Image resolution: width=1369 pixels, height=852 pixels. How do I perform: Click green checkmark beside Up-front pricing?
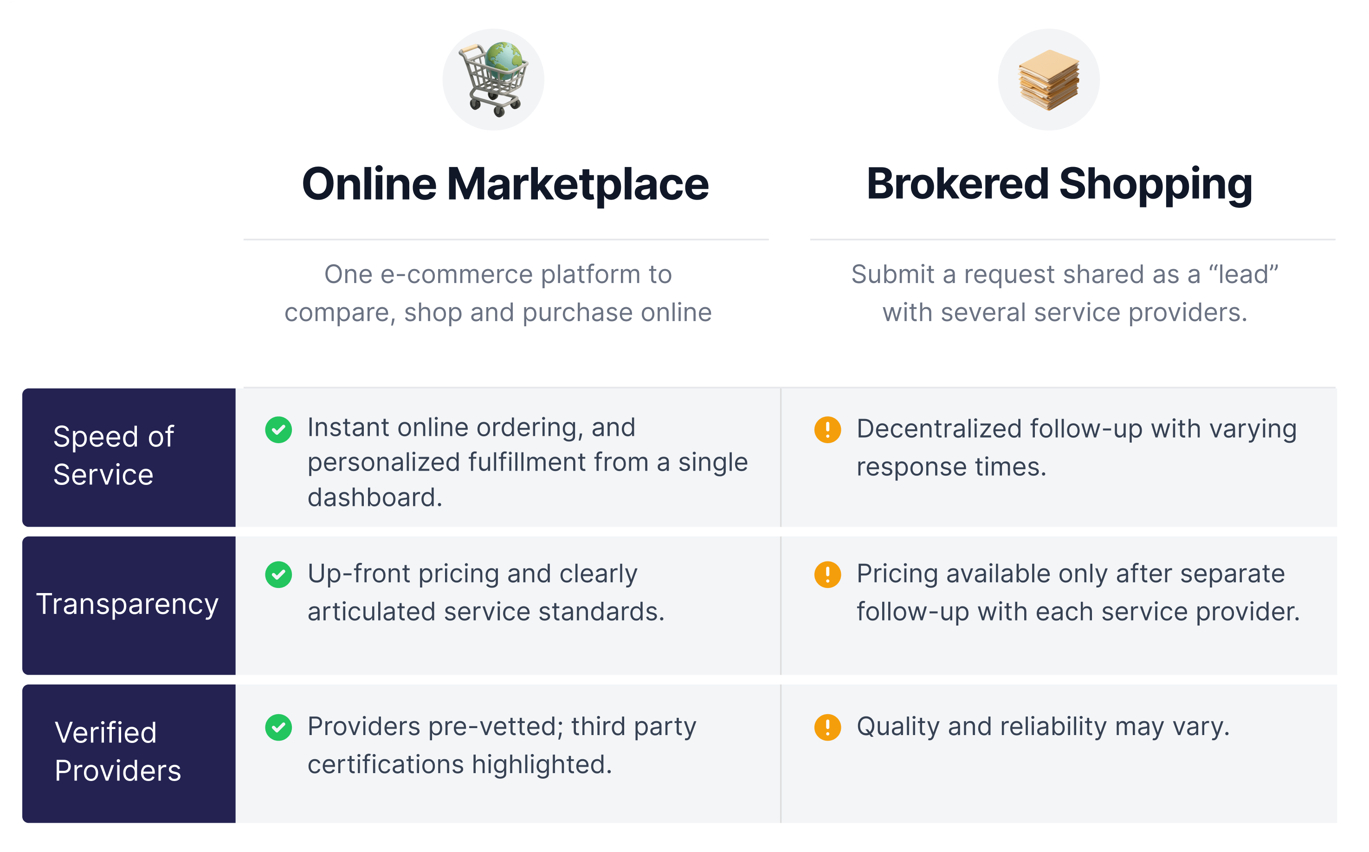tap(278, 575)
